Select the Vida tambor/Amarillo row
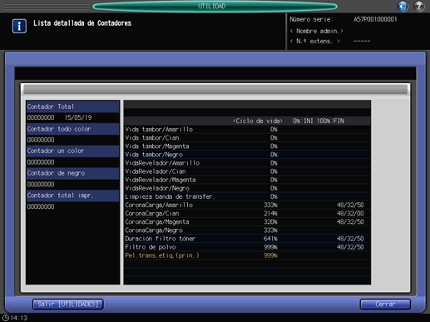 [x=247, y=130]
